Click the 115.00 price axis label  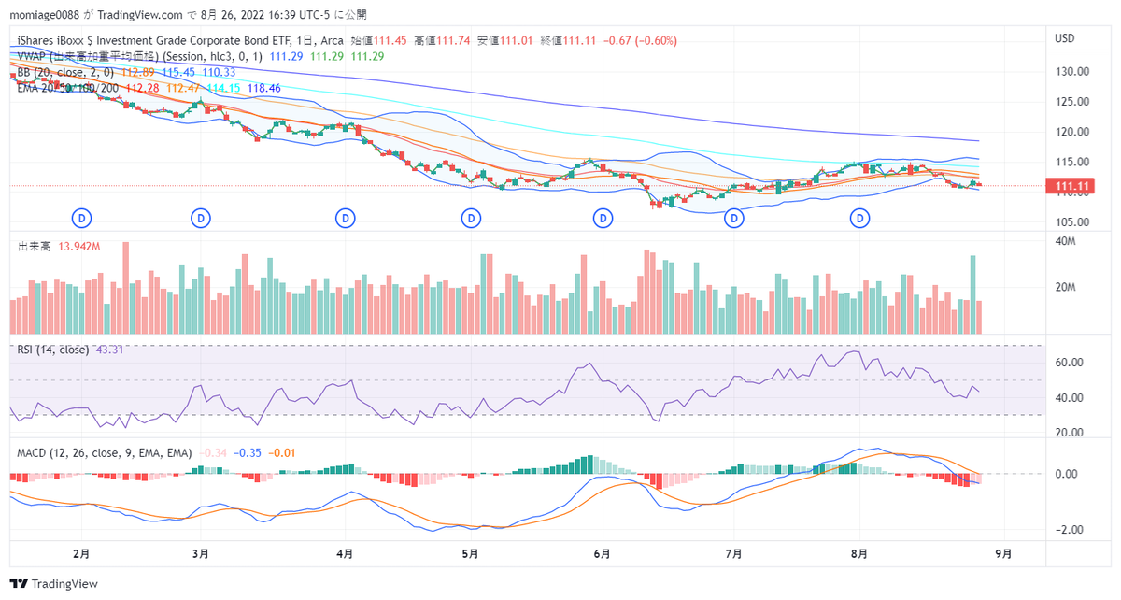click(1071, 162)
